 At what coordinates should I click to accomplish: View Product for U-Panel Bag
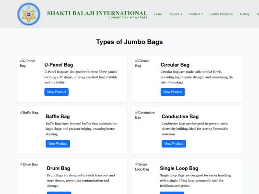coord(56,92)
